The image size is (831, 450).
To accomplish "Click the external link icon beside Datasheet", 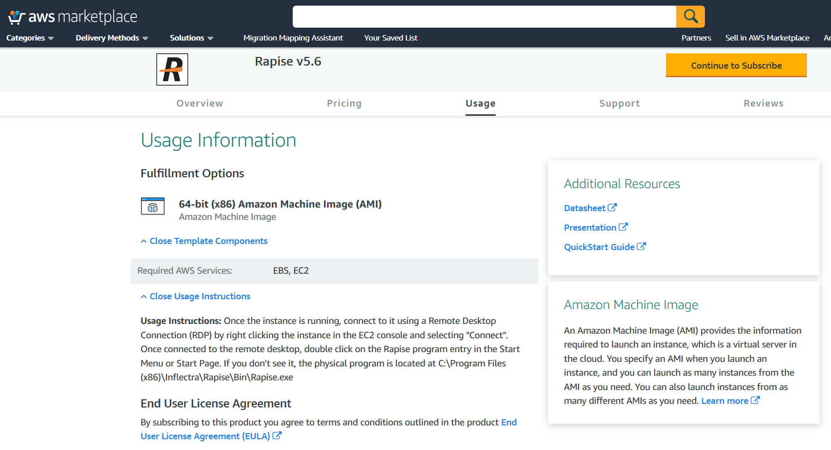I will point(612,208).
